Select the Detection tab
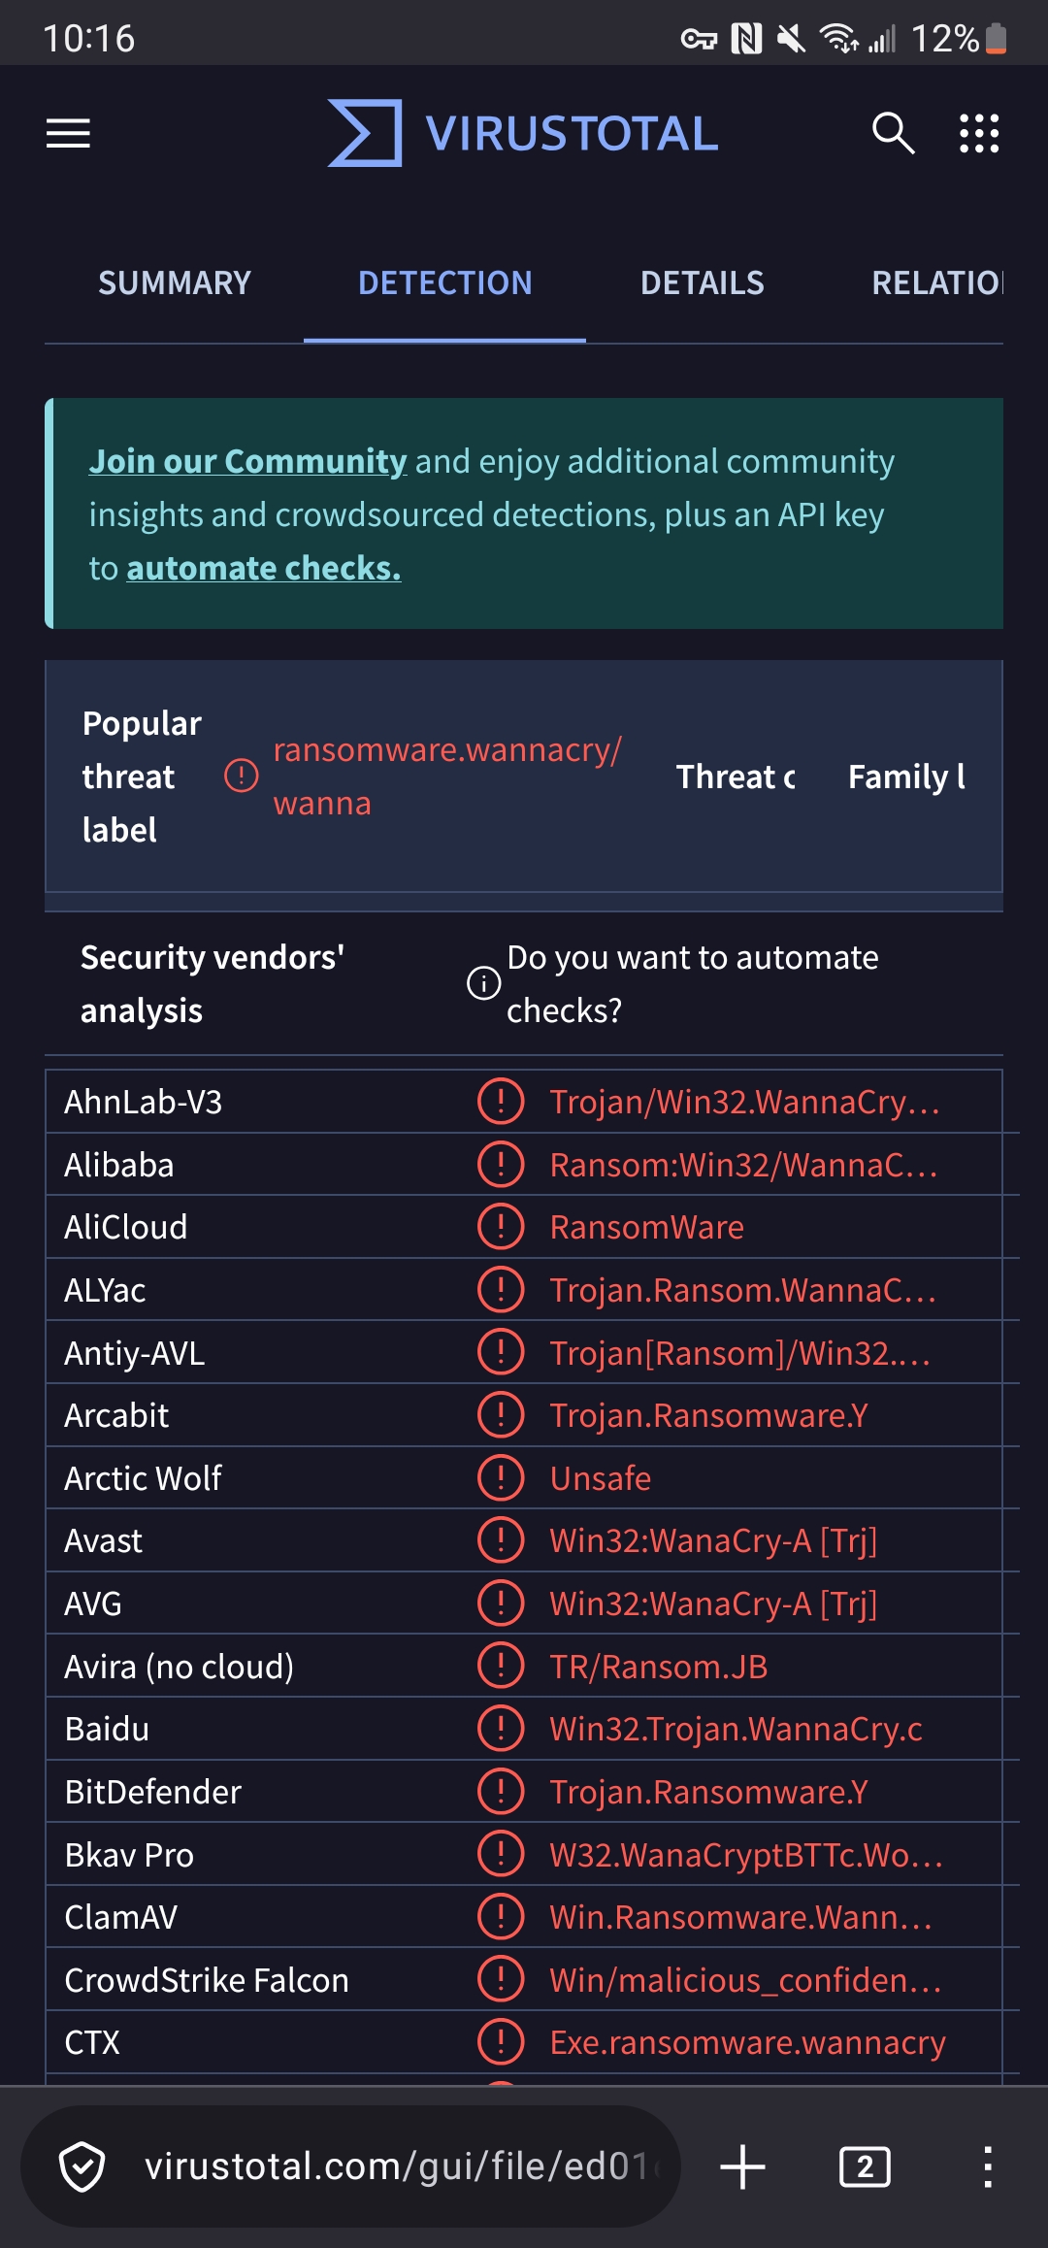Screen dimensions: 1048x2248 tap(444, 283)
